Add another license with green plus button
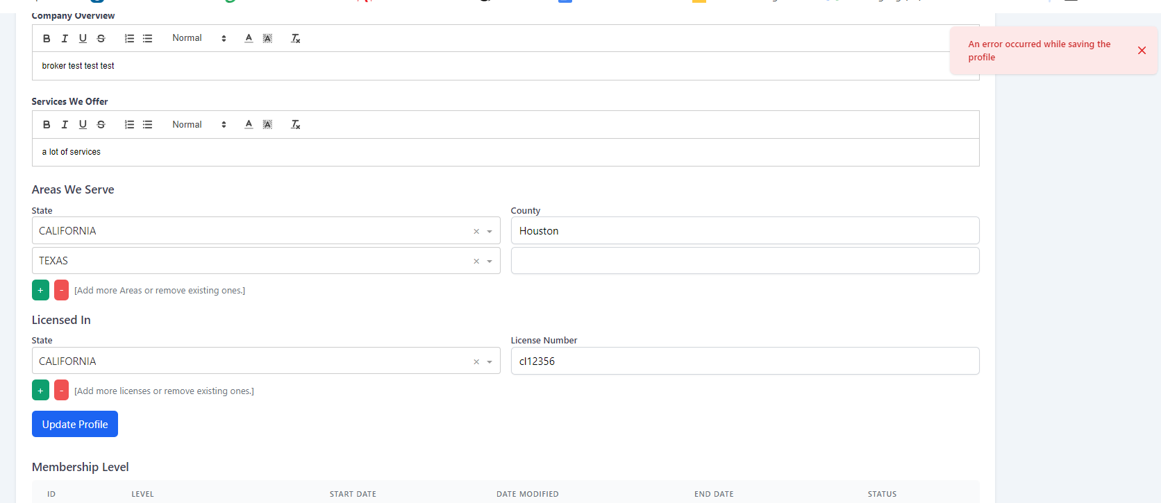 coord(40,391)
